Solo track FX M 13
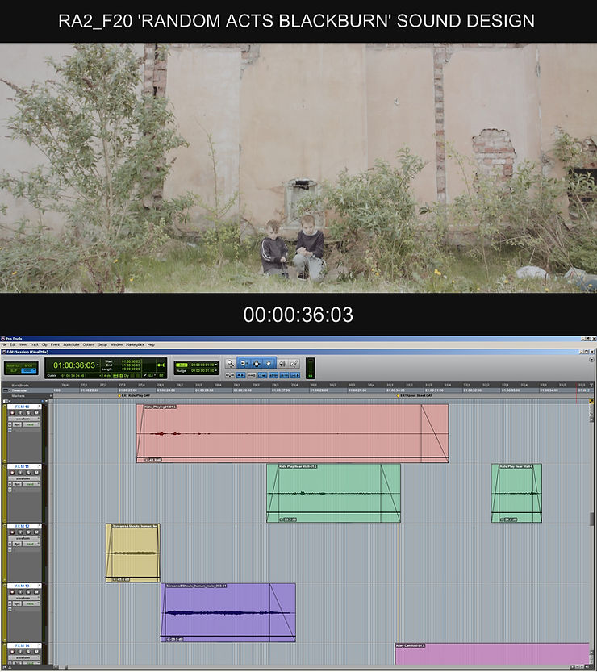Screen dimensions: 597x672 (28, 591)
